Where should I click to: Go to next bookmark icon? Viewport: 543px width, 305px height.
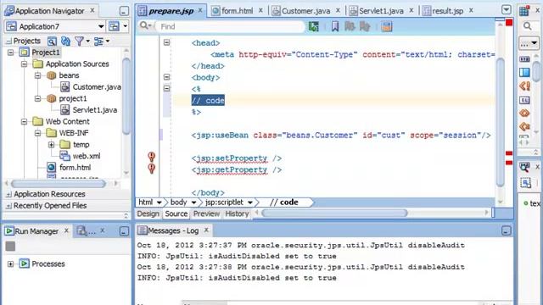364,26
